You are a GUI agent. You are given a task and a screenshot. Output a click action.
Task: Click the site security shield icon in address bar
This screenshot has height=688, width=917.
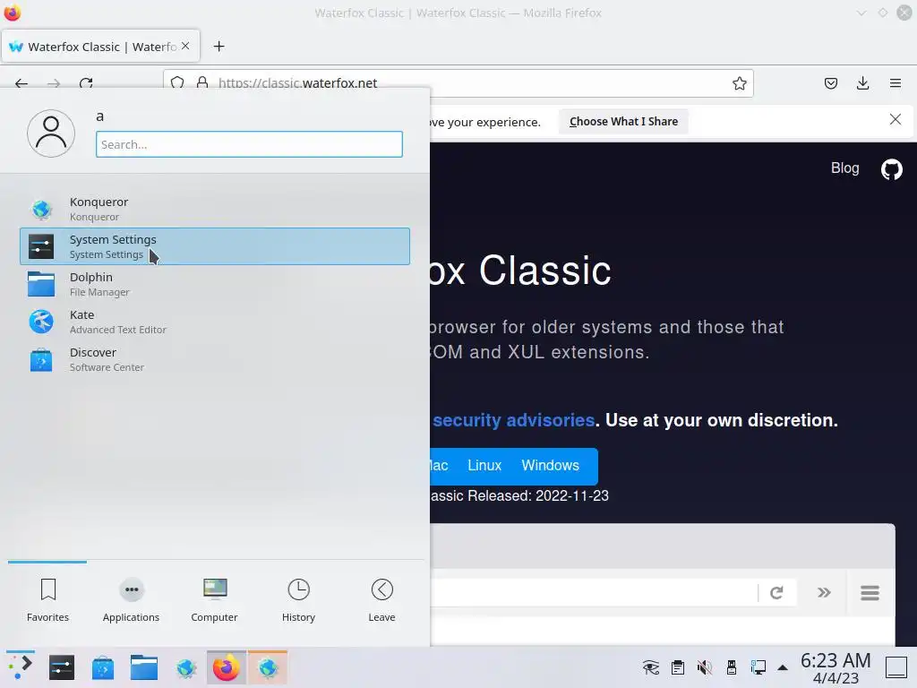point(177,83)
